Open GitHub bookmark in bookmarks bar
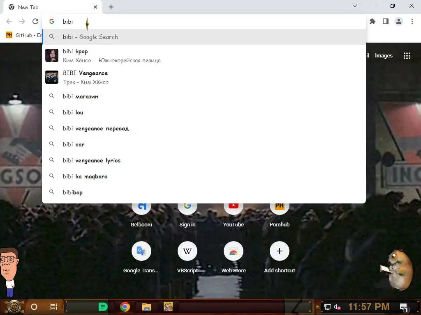 (x=23, y=35)
